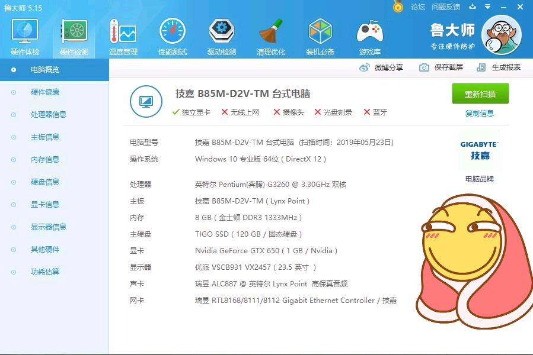Image resolution: width=533 pixels, height=355 pixels.
Task: Click heading 技嘉 B85M-D2V-TM 台式电脑
Action: tap(242, 93)
